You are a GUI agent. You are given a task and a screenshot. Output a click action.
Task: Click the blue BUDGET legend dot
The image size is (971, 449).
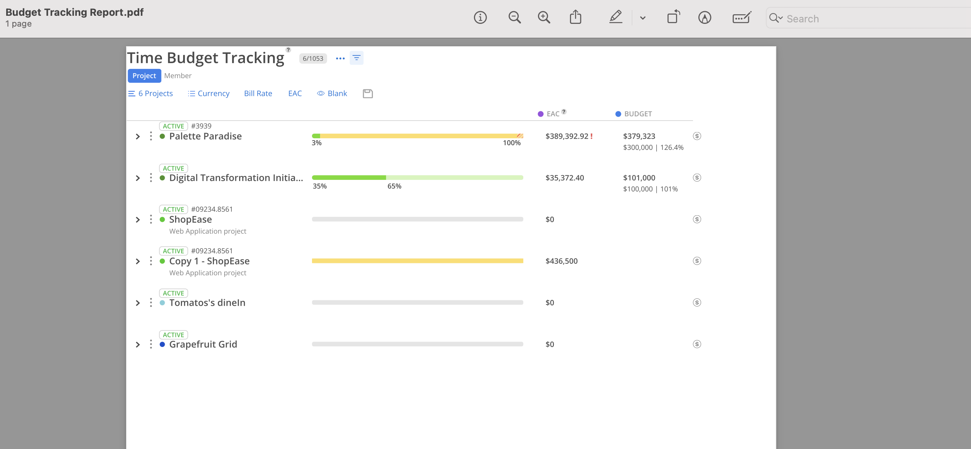point(618,114)
